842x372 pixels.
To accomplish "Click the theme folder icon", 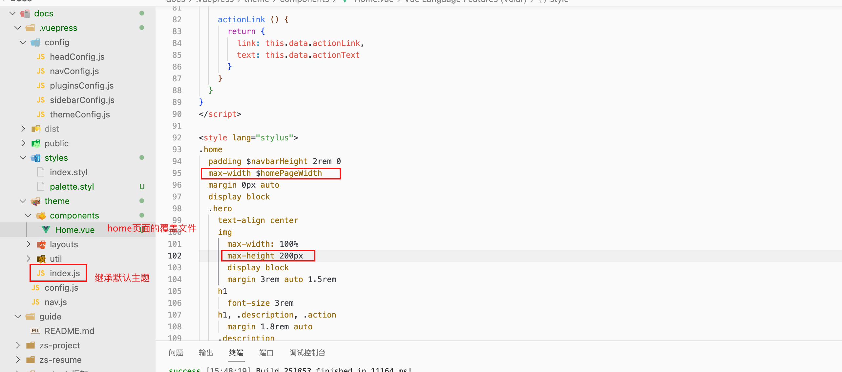I will [x=35, y=201].
